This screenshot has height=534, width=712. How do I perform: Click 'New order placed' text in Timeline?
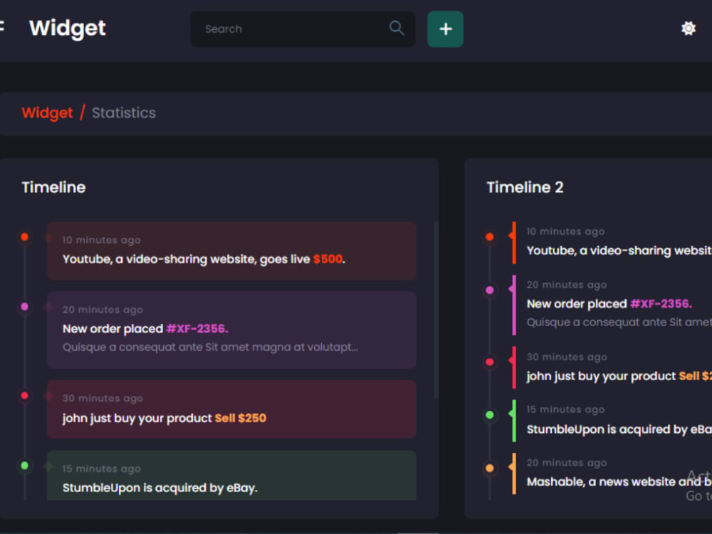112,328
